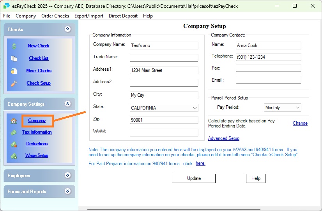Screen dimensions: 322x211
Task: Expand the Employees panel
Action: click(68, 175)
